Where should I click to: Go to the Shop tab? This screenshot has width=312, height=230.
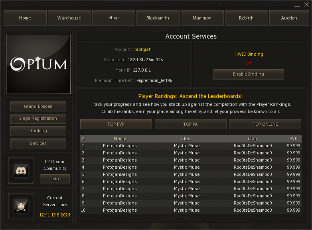(114, 18)
